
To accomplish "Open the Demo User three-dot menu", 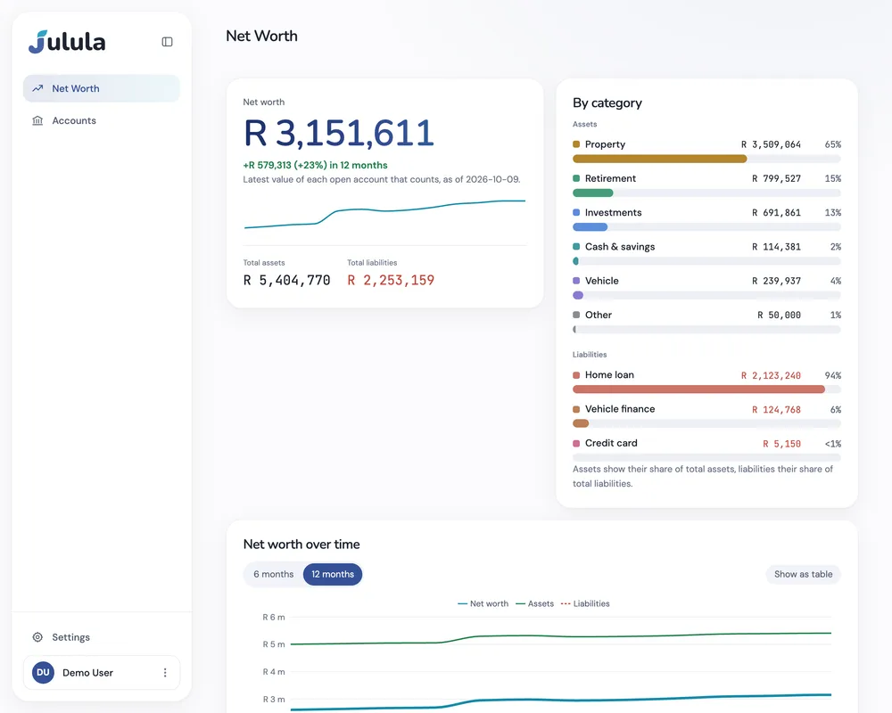I will click(x=165, y=673).
